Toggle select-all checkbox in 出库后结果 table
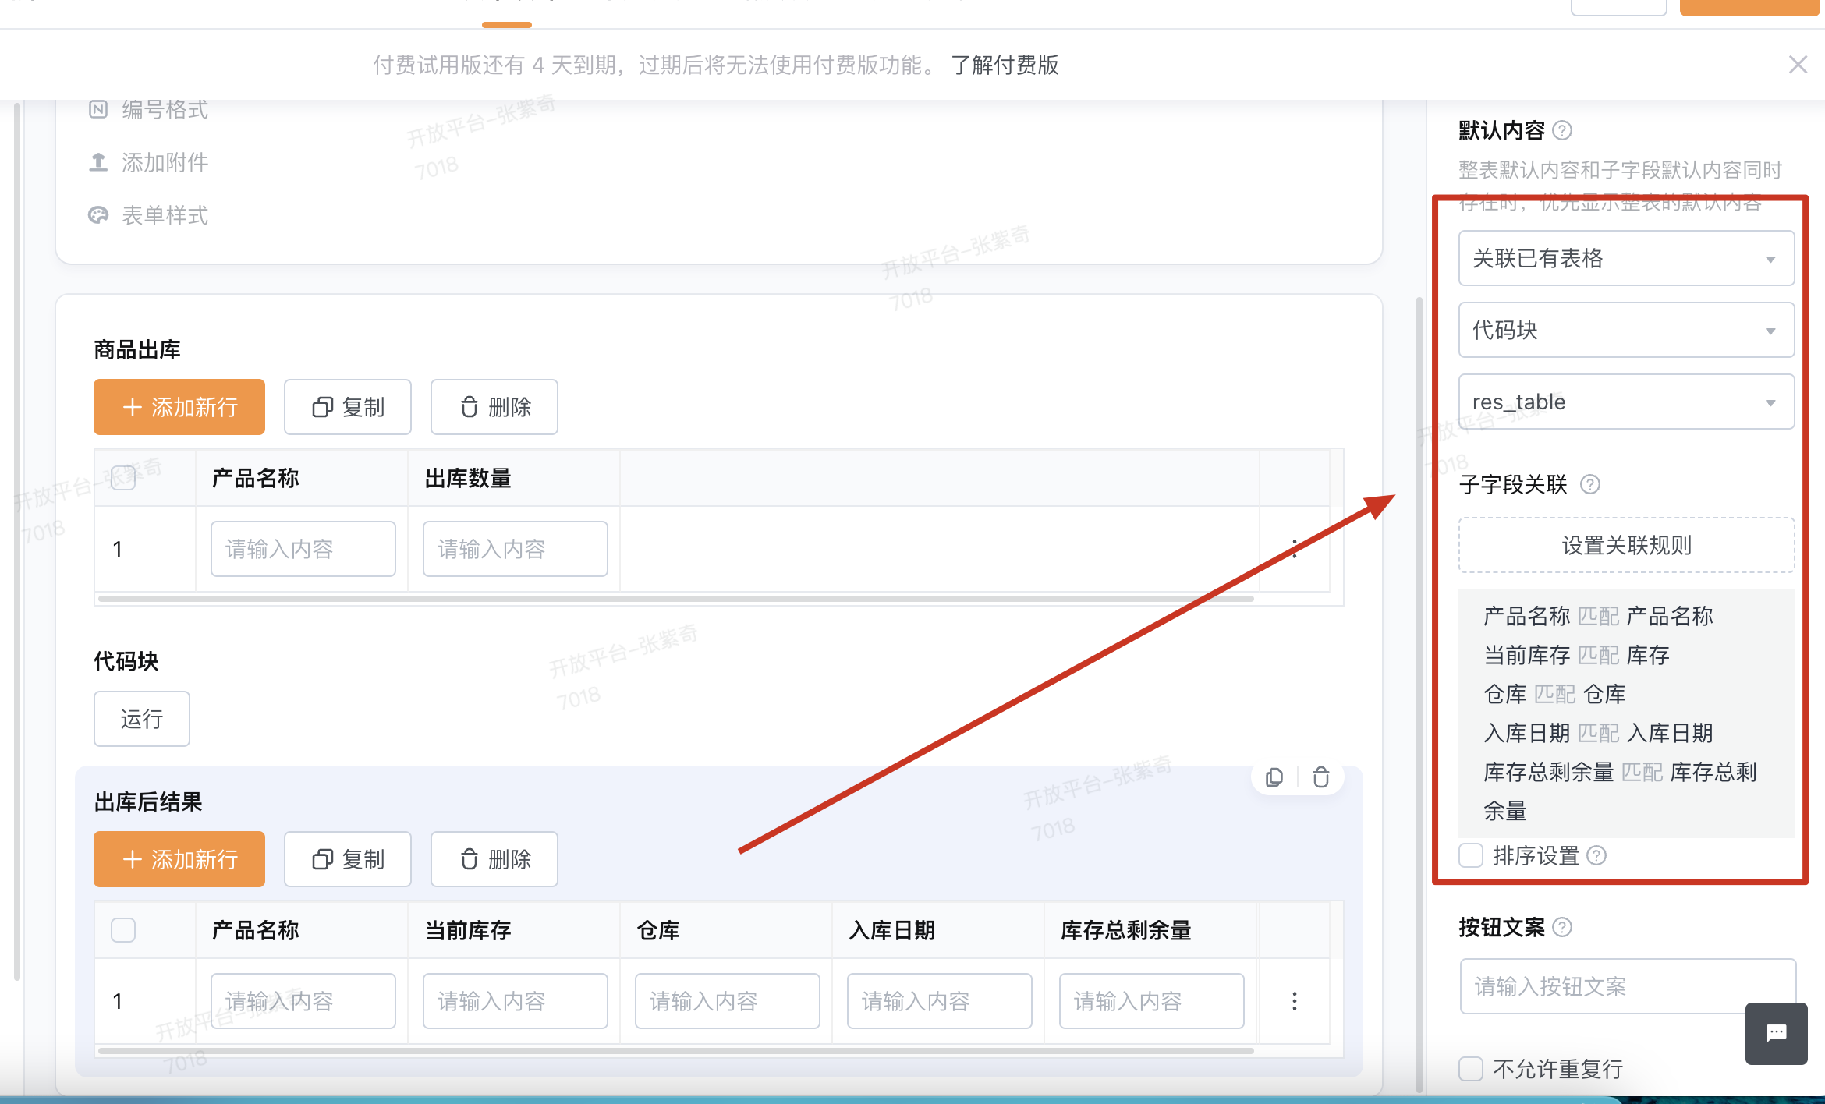The image size is (1825, 1104). point(123,930)
